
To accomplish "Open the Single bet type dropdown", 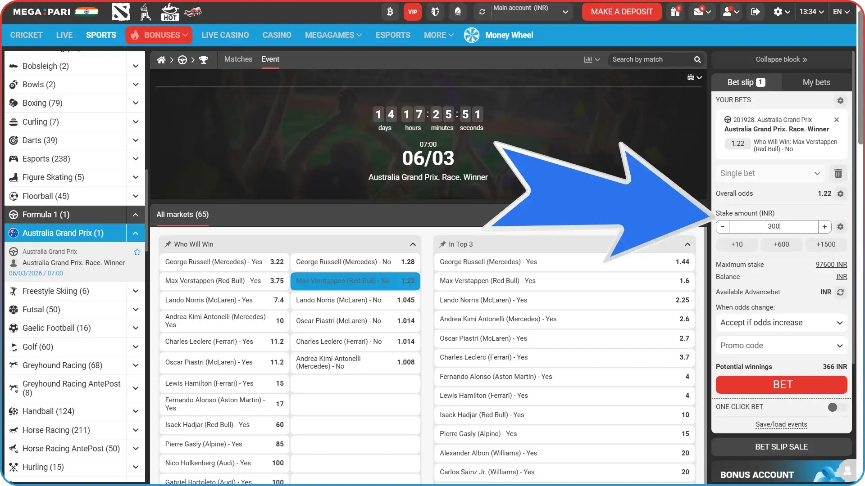I will 770,173.
